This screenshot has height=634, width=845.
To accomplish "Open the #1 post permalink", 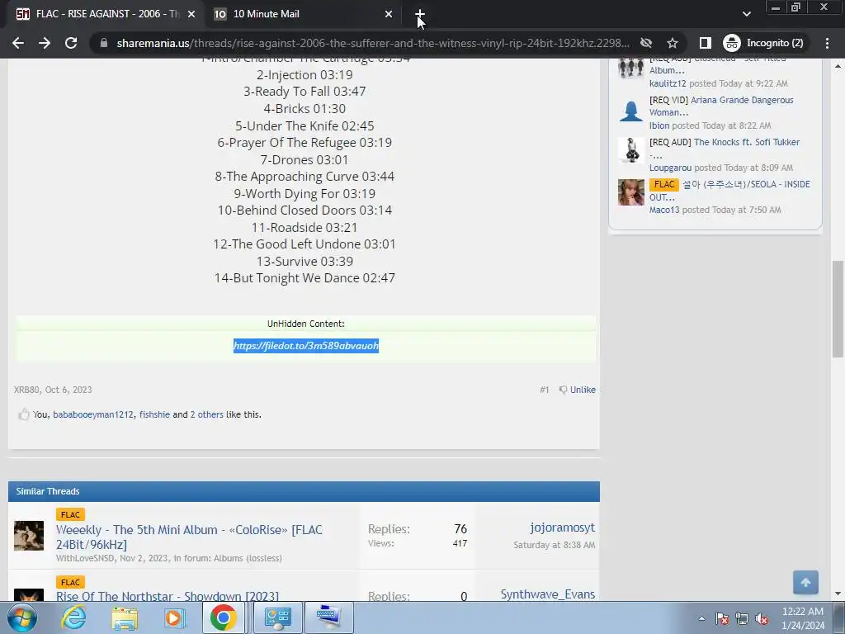I will pyautogui.click(x=545, y=390).
